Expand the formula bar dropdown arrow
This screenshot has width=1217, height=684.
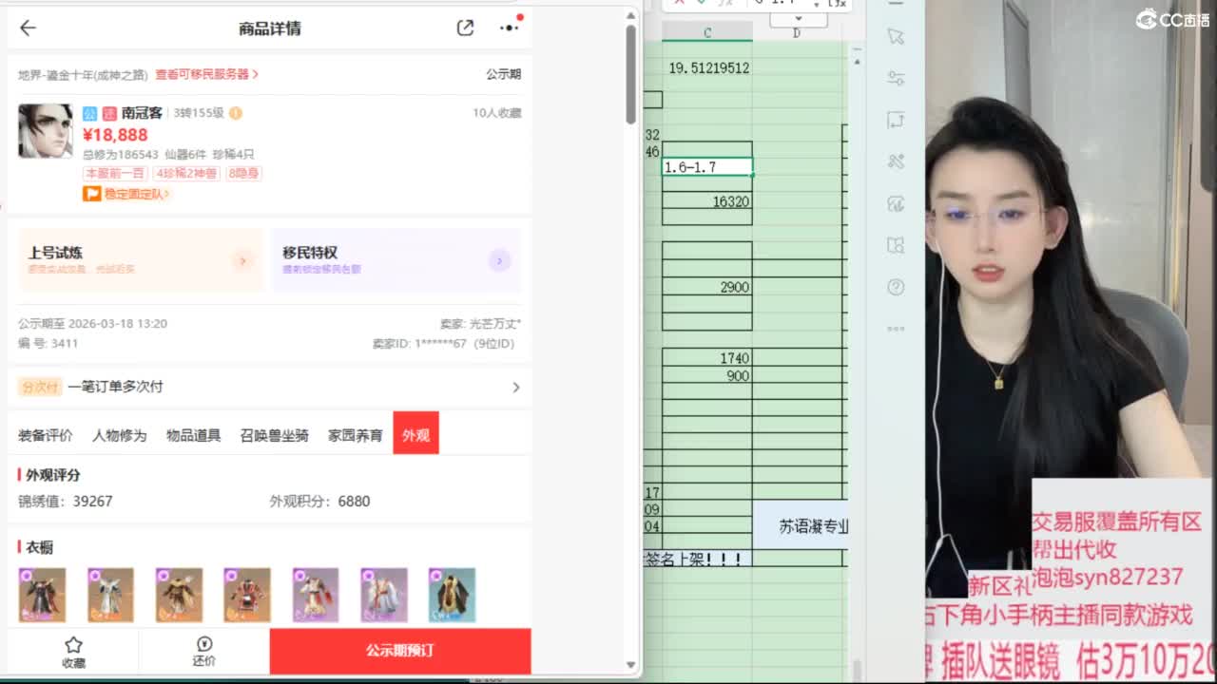[798, 19]
